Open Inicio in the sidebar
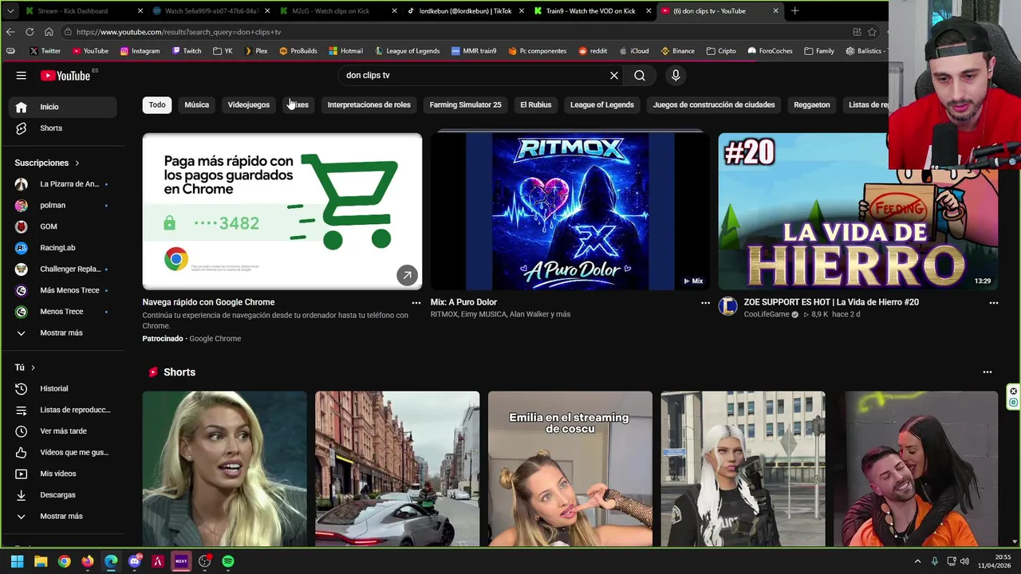Screen dimensions: 1021x574 click(x=62, y=107)
